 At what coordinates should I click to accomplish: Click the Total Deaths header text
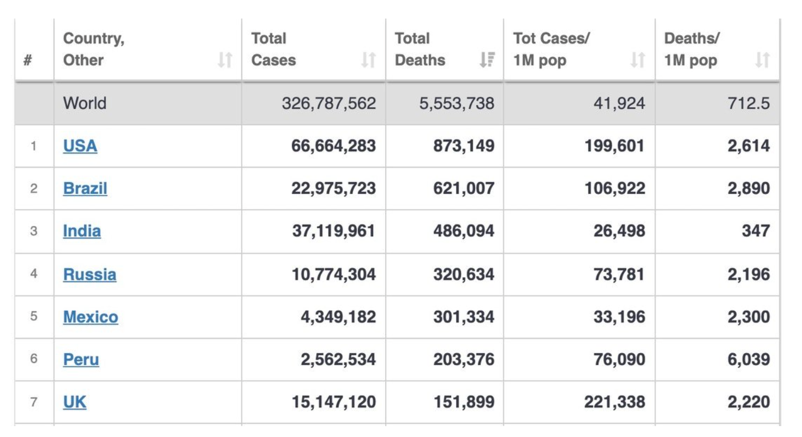coord(420,49)
